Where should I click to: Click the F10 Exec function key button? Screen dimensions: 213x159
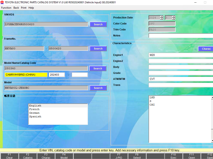click(x=174, y=156)
